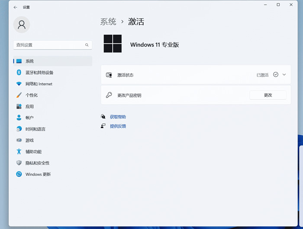Click the Bluetooth icon in sidebar
This screenshot has width=303, height=229.
(x=19, y=72)
